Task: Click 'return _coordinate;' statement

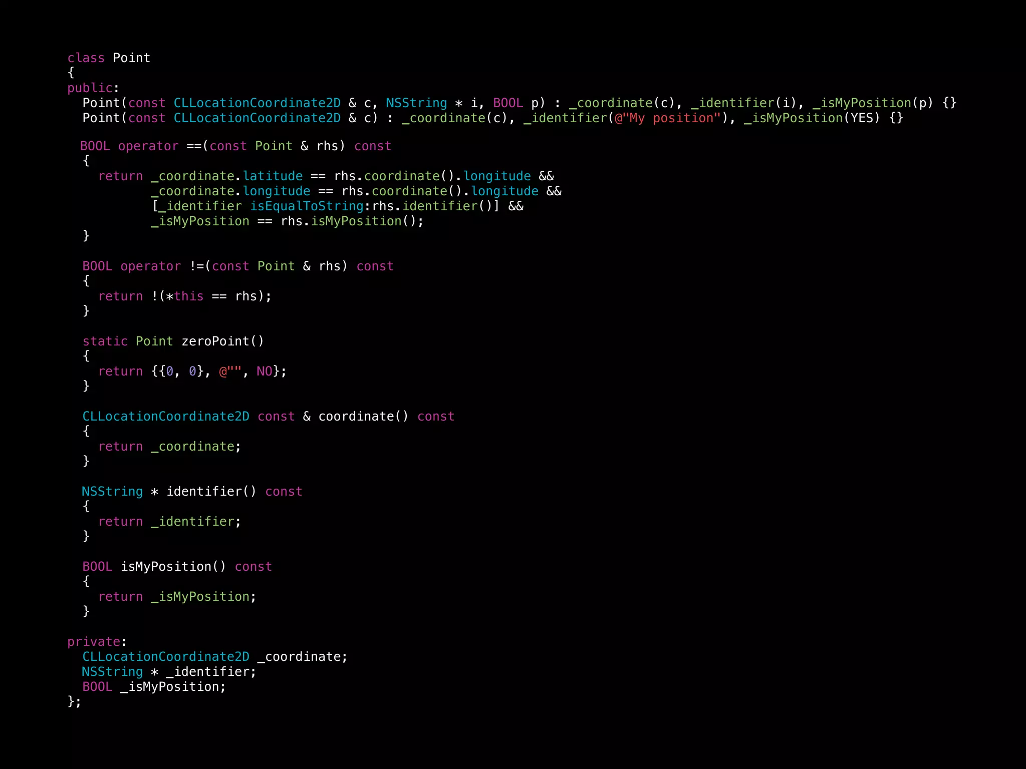Action: pos(170,447)
